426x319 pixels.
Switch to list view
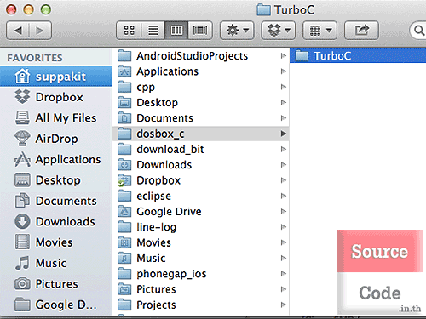pyautogui.click(x=153, y=30)
